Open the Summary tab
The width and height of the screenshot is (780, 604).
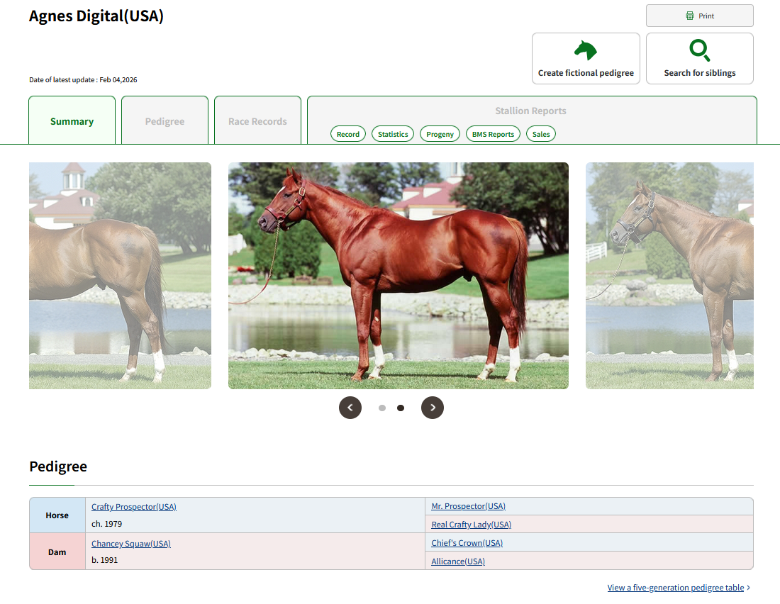pos(72,121)
